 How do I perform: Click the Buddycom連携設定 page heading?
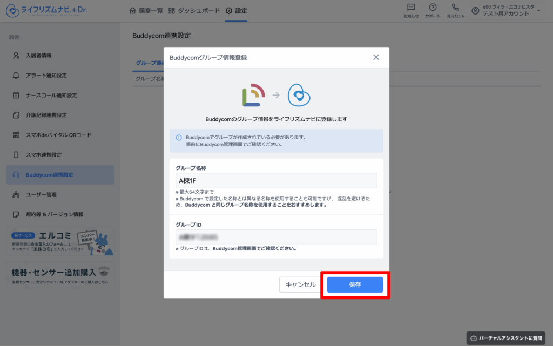pyautogui.click(x=161, y=36)
